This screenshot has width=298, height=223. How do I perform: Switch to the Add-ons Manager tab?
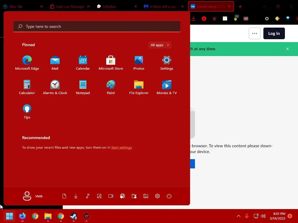coord(70,6)
